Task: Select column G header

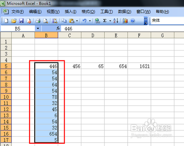Action: [x=163, y=35]
